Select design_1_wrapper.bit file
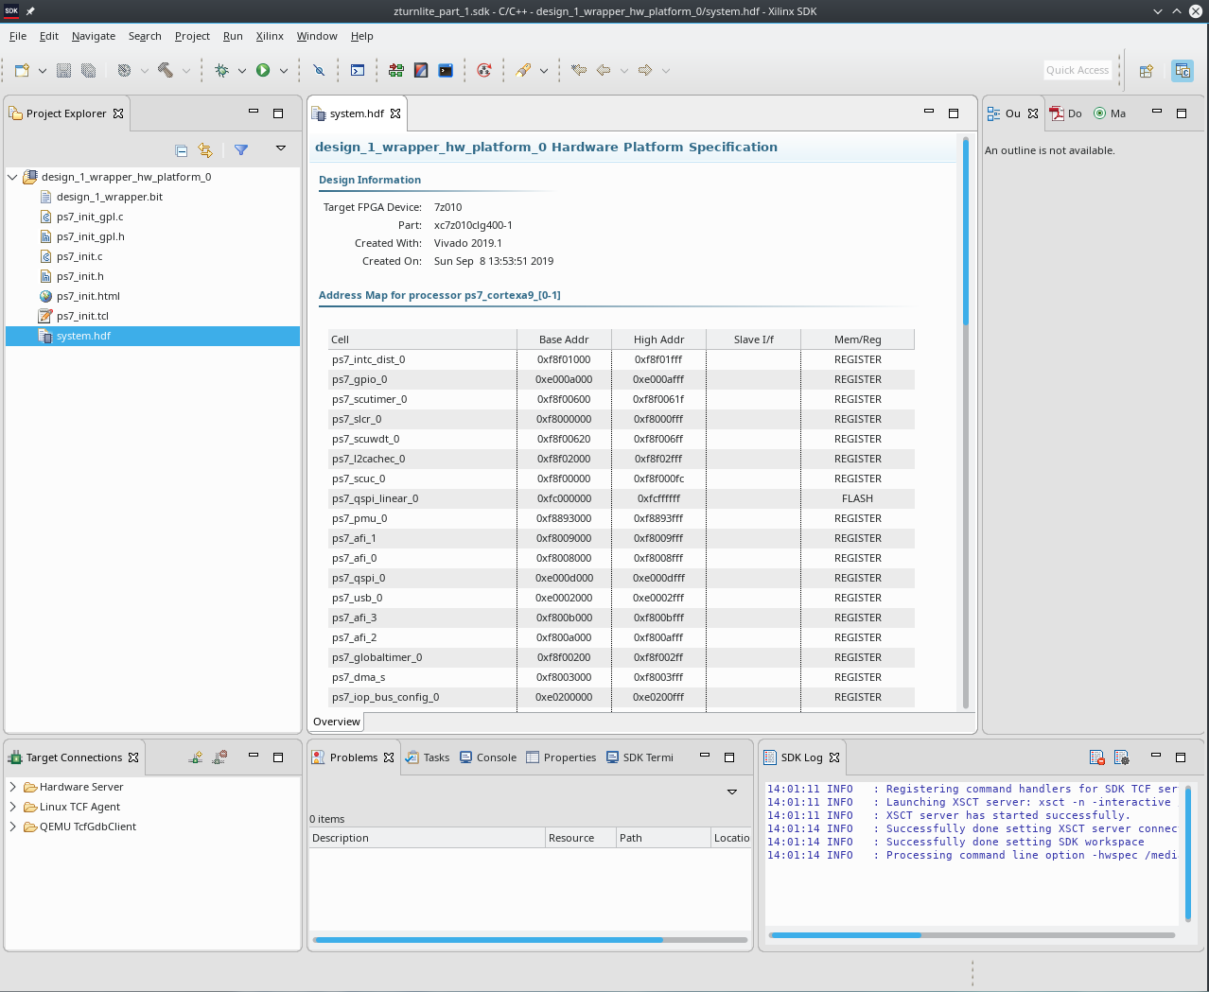The width and height of the screenshot is (1209, 992). pos(110,197)
